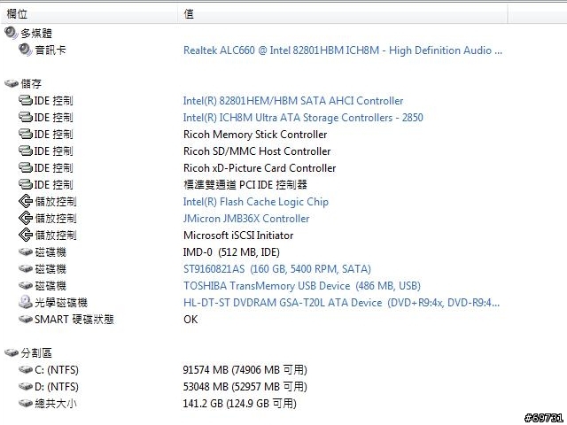Click the disk icon for ST9160821AS drive
This screenshot has width=567, height=425.
tap(26, 268)
